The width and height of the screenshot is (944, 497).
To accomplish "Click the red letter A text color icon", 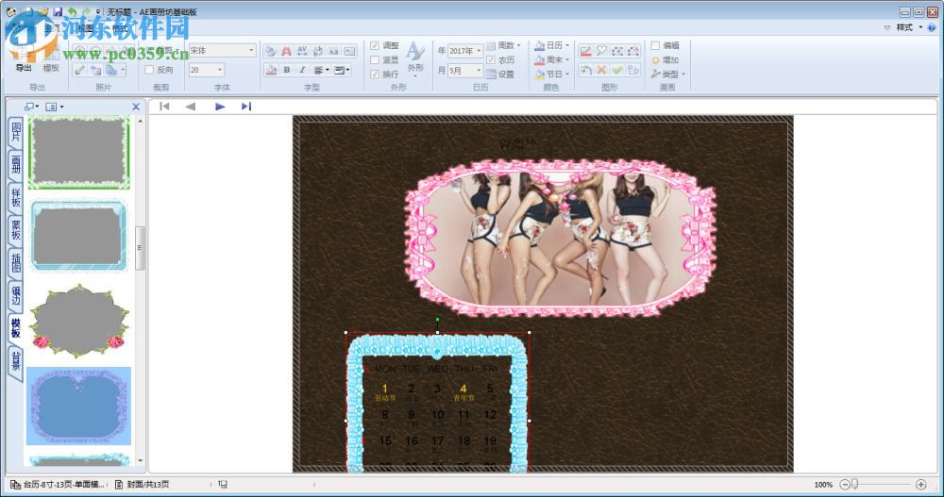I will click(x=287, y=51).
